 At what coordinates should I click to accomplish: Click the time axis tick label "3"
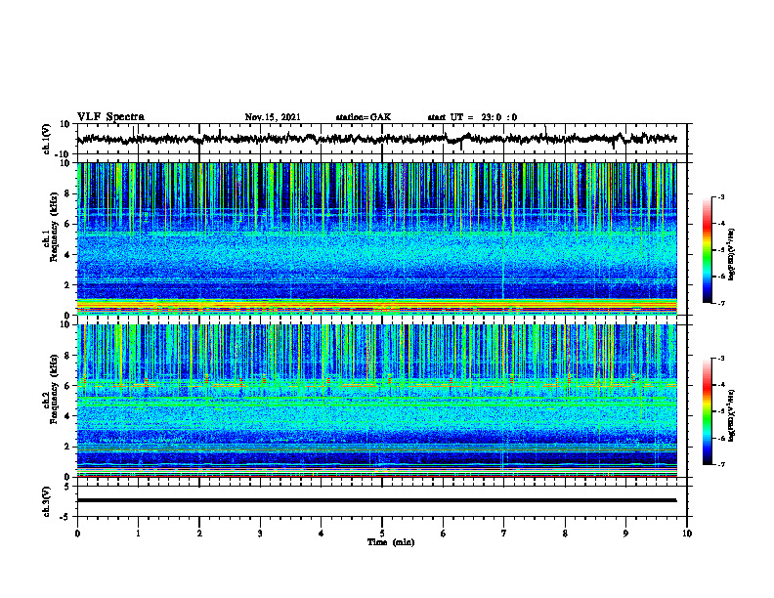coord(260,534)
